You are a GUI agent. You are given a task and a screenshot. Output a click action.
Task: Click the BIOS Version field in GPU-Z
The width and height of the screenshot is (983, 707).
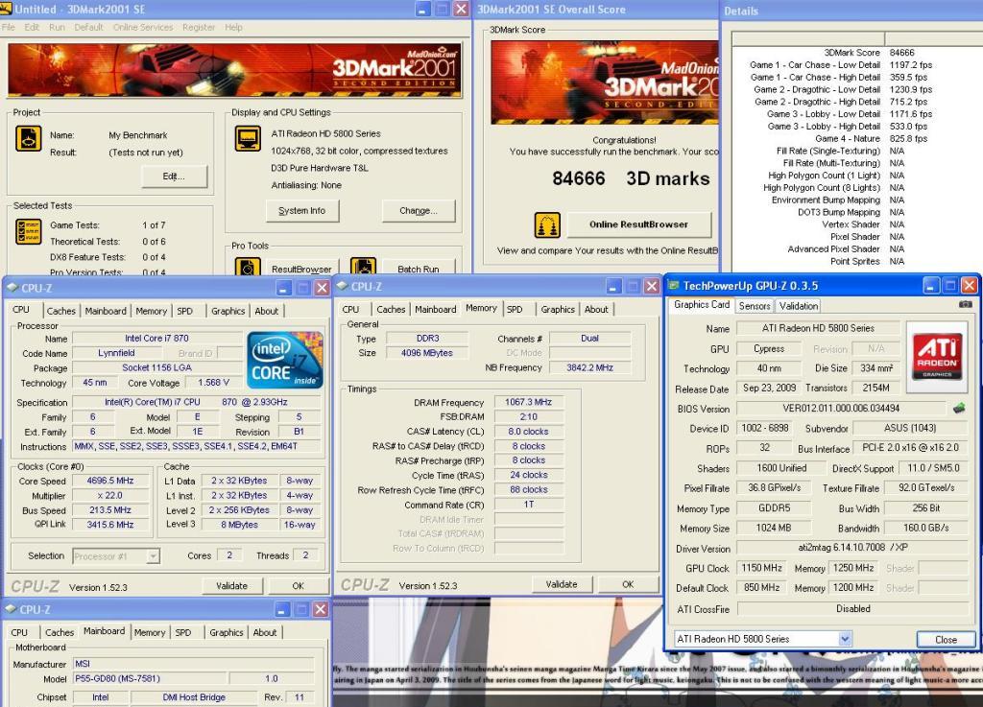[841, 409]
